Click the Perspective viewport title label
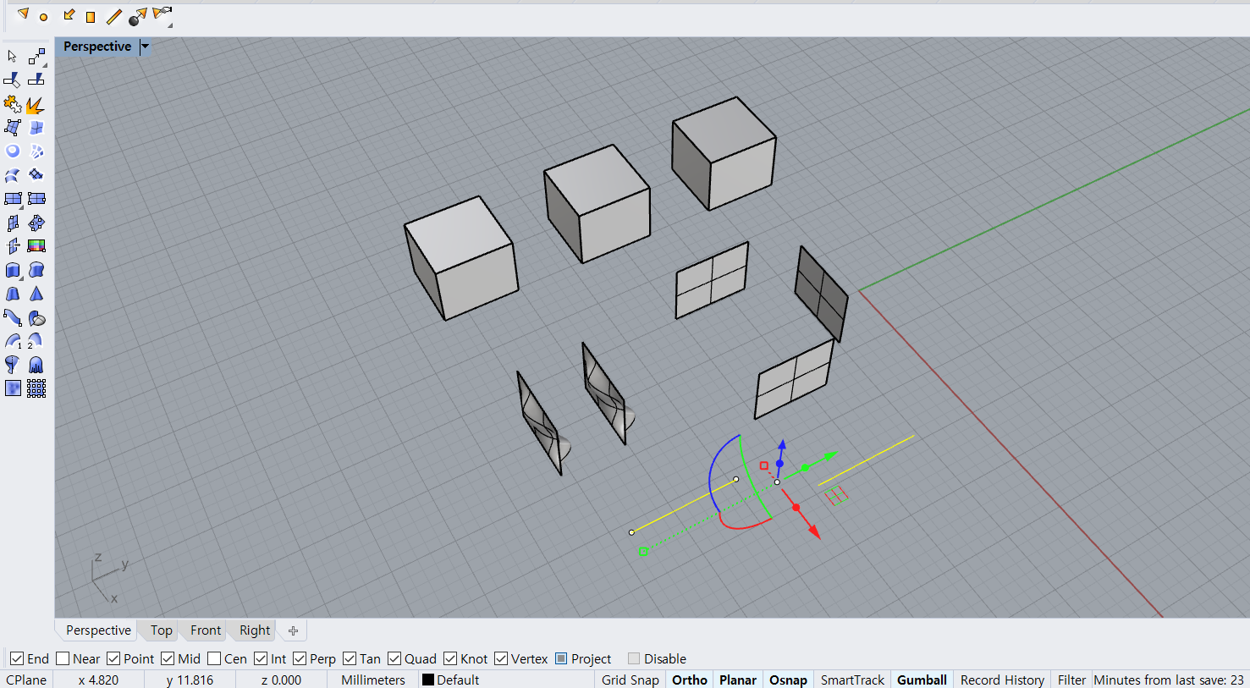This screenshot has height=688, width=1250. click(x=97, y=47)
